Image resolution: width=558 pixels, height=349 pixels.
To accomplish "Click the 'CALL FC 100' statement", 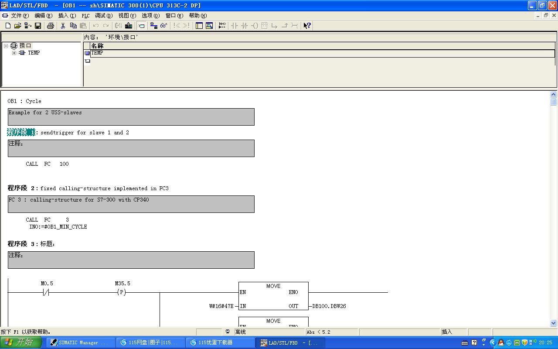I will coord(47,164).
